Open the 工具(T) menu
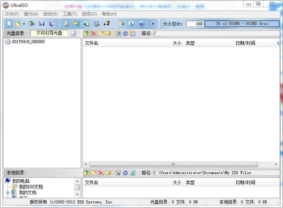Screen dimensions: 283x208 pos(70,14)
